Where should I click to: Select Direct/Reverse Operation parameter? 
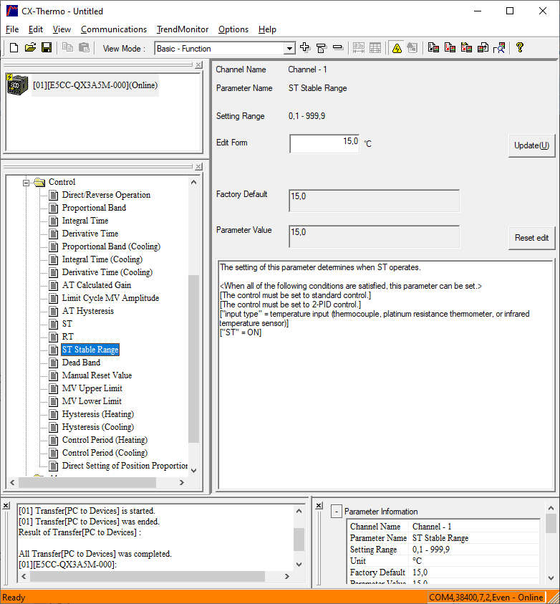tap(106, 195)
